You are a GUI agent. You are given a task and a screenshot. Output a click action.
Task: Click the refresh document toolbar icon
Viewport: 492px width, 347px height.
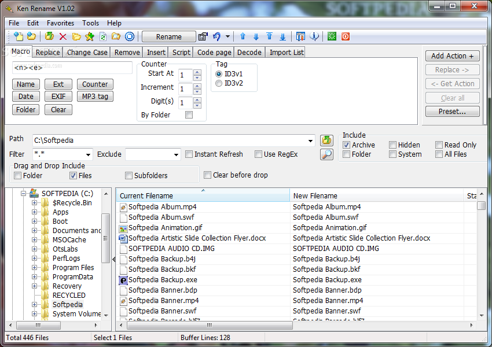(x=103, y=36)
